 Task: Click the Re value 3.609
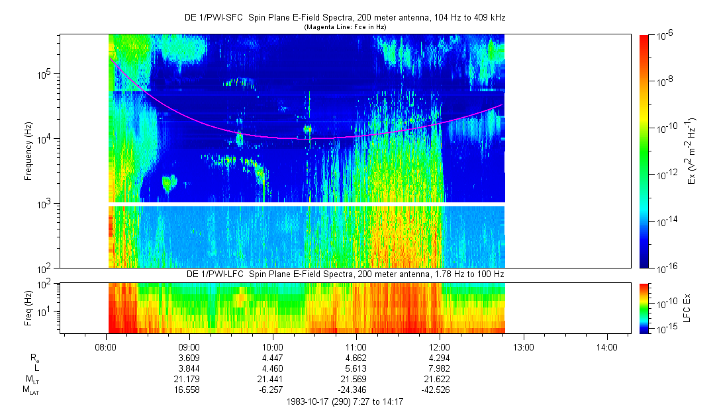click(189, 357)
